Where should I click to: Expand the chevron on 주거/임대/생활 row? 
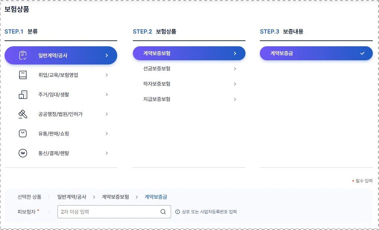[107, 94]
